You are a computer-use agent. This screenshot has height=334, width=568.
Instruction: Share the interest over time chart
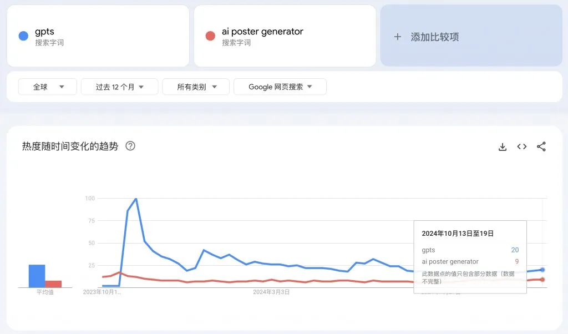[541, 146]
